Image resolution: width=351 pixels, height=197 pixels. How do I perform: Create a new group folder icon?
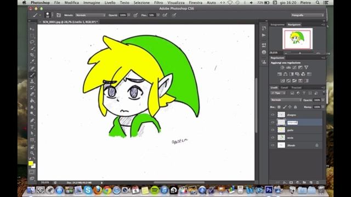click(304, 182)
